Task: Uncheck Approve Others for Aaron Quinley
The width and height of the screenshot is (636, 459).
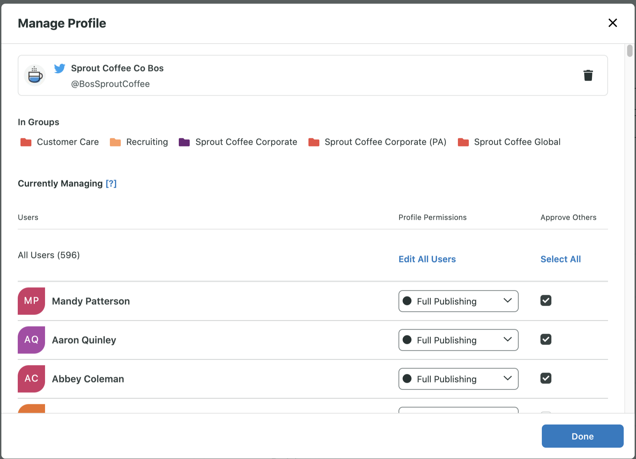Action: 546,339
